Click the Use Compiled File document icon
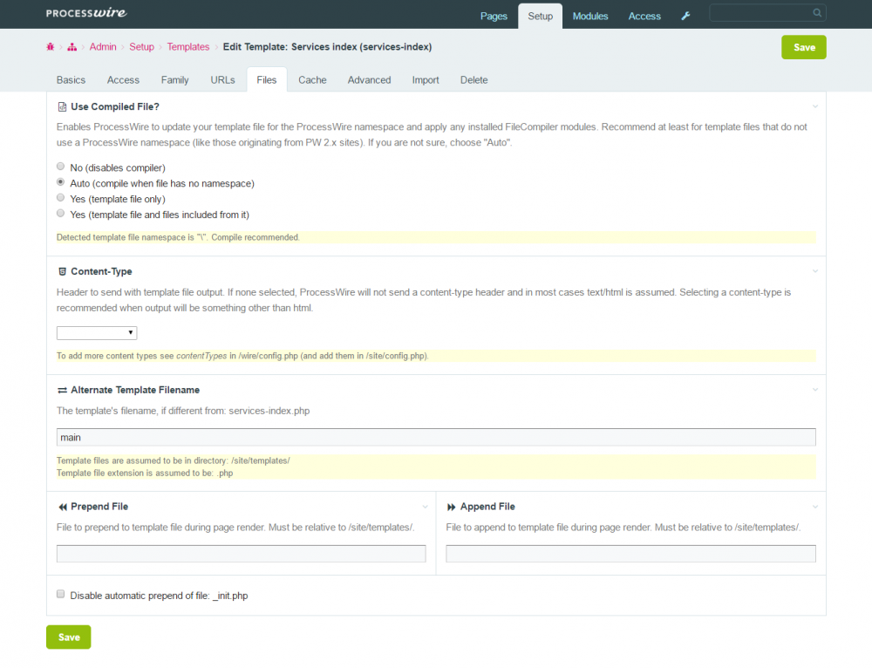Image resolution: width=872 pixels, height=668 pixels. (x=62, y=106)
